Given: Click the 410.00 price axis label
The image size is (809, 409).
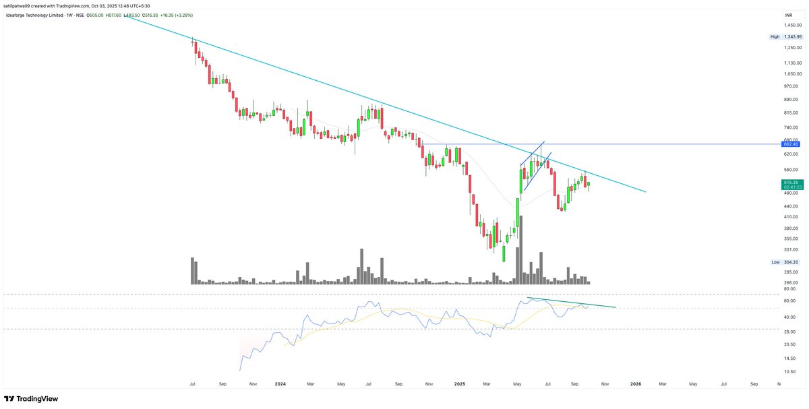Looking at the screenshot, I should click(x=790, y=217).
